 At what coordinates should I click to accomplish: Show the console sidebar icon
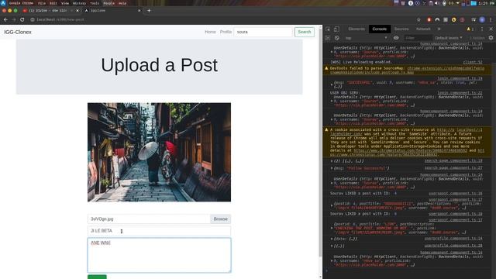click(x=328, y=38)
